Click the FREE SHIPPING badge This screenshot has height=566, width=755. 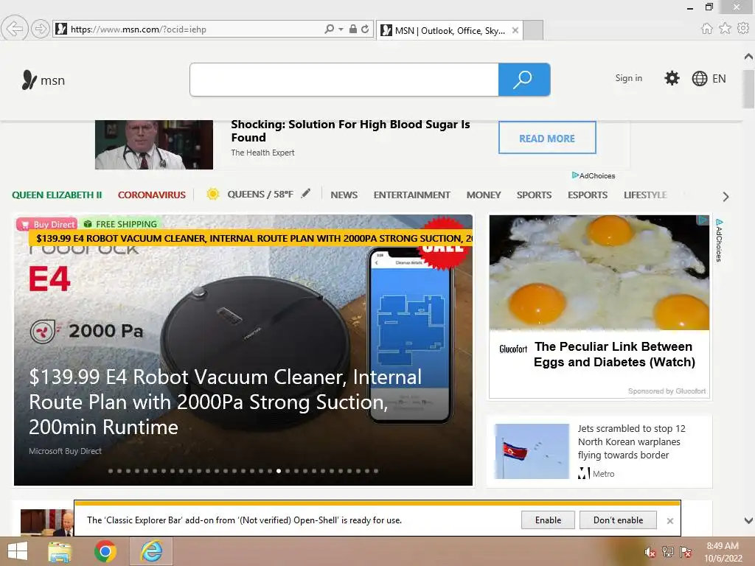click(120, 224)
